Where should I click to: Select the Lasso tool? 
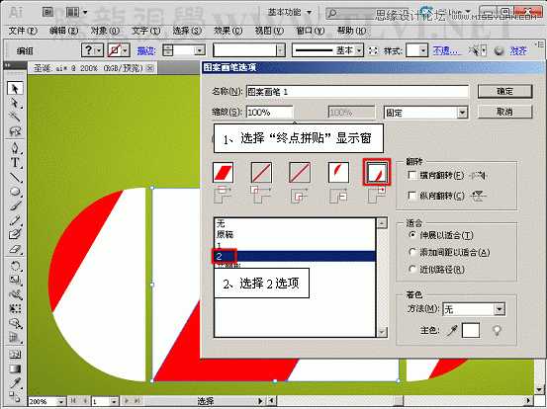point(15,131)
